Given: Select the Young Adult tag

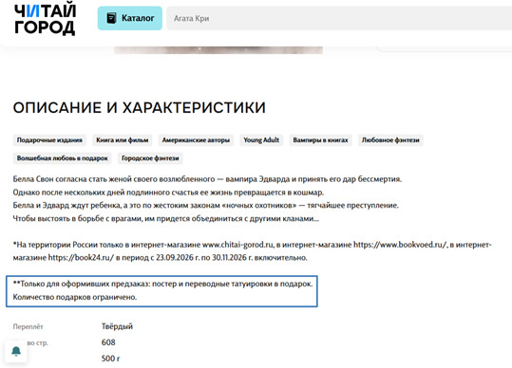Looking at the screenshot, I should [x=261, y=140].
